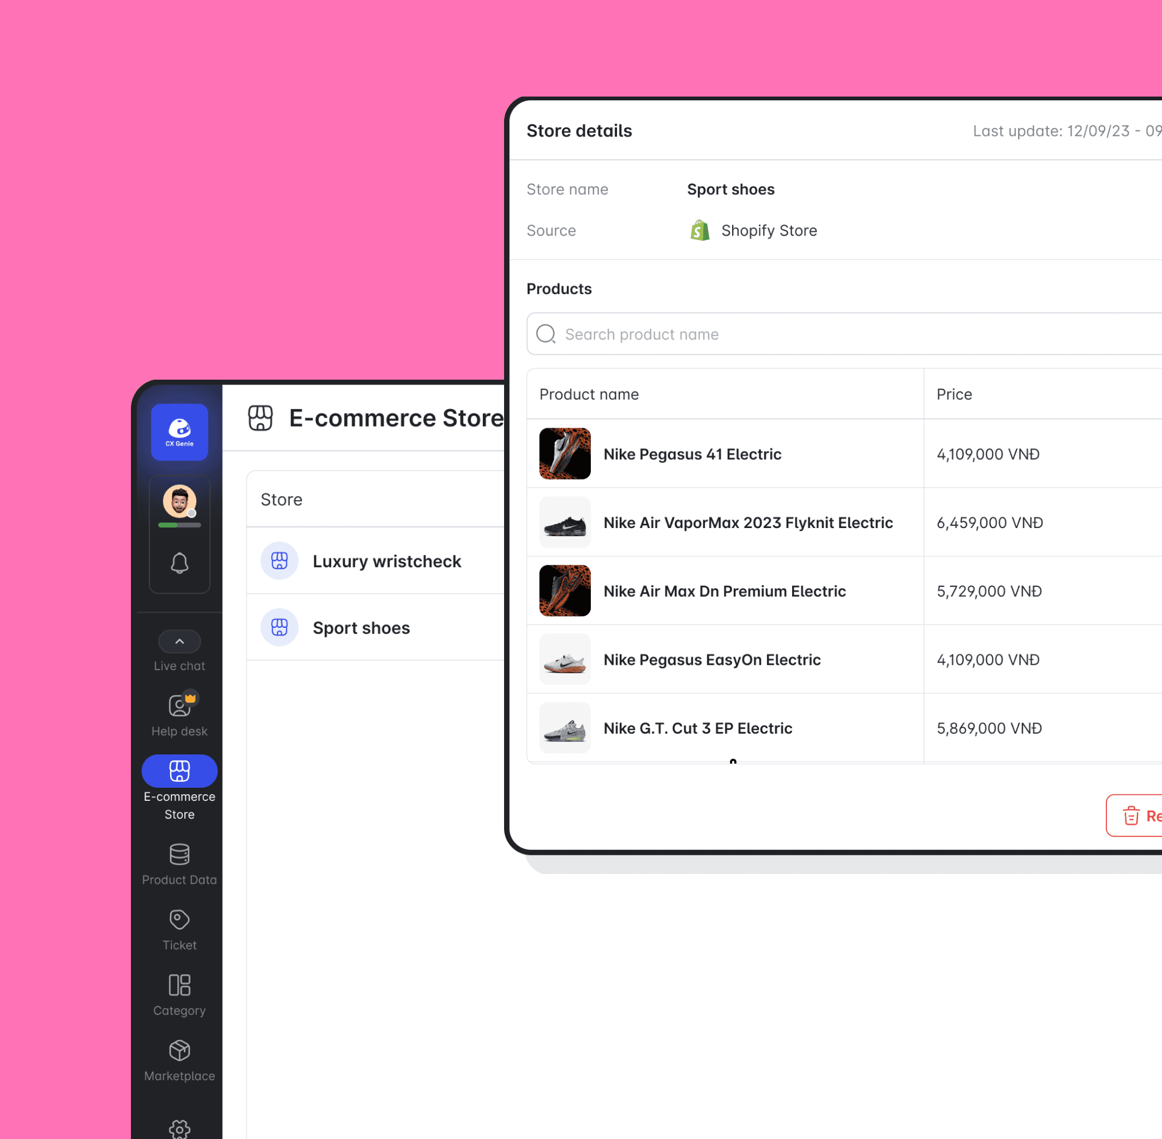The width and height of the screenshot is (1162, 1139).
Task: Click the CX Genie logo icon
Action: [179, 432]
